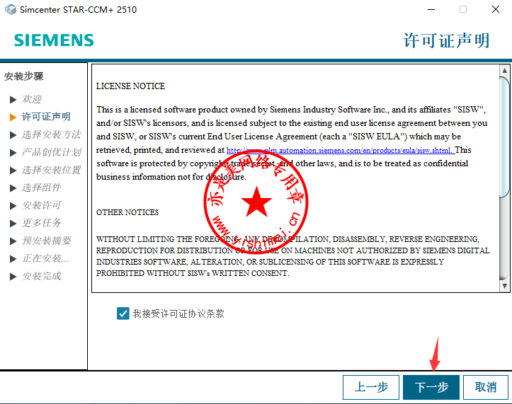Click the orange arrow beside 许可证声明
Viewport: 512px width, 404px height.
click(13, 117)
